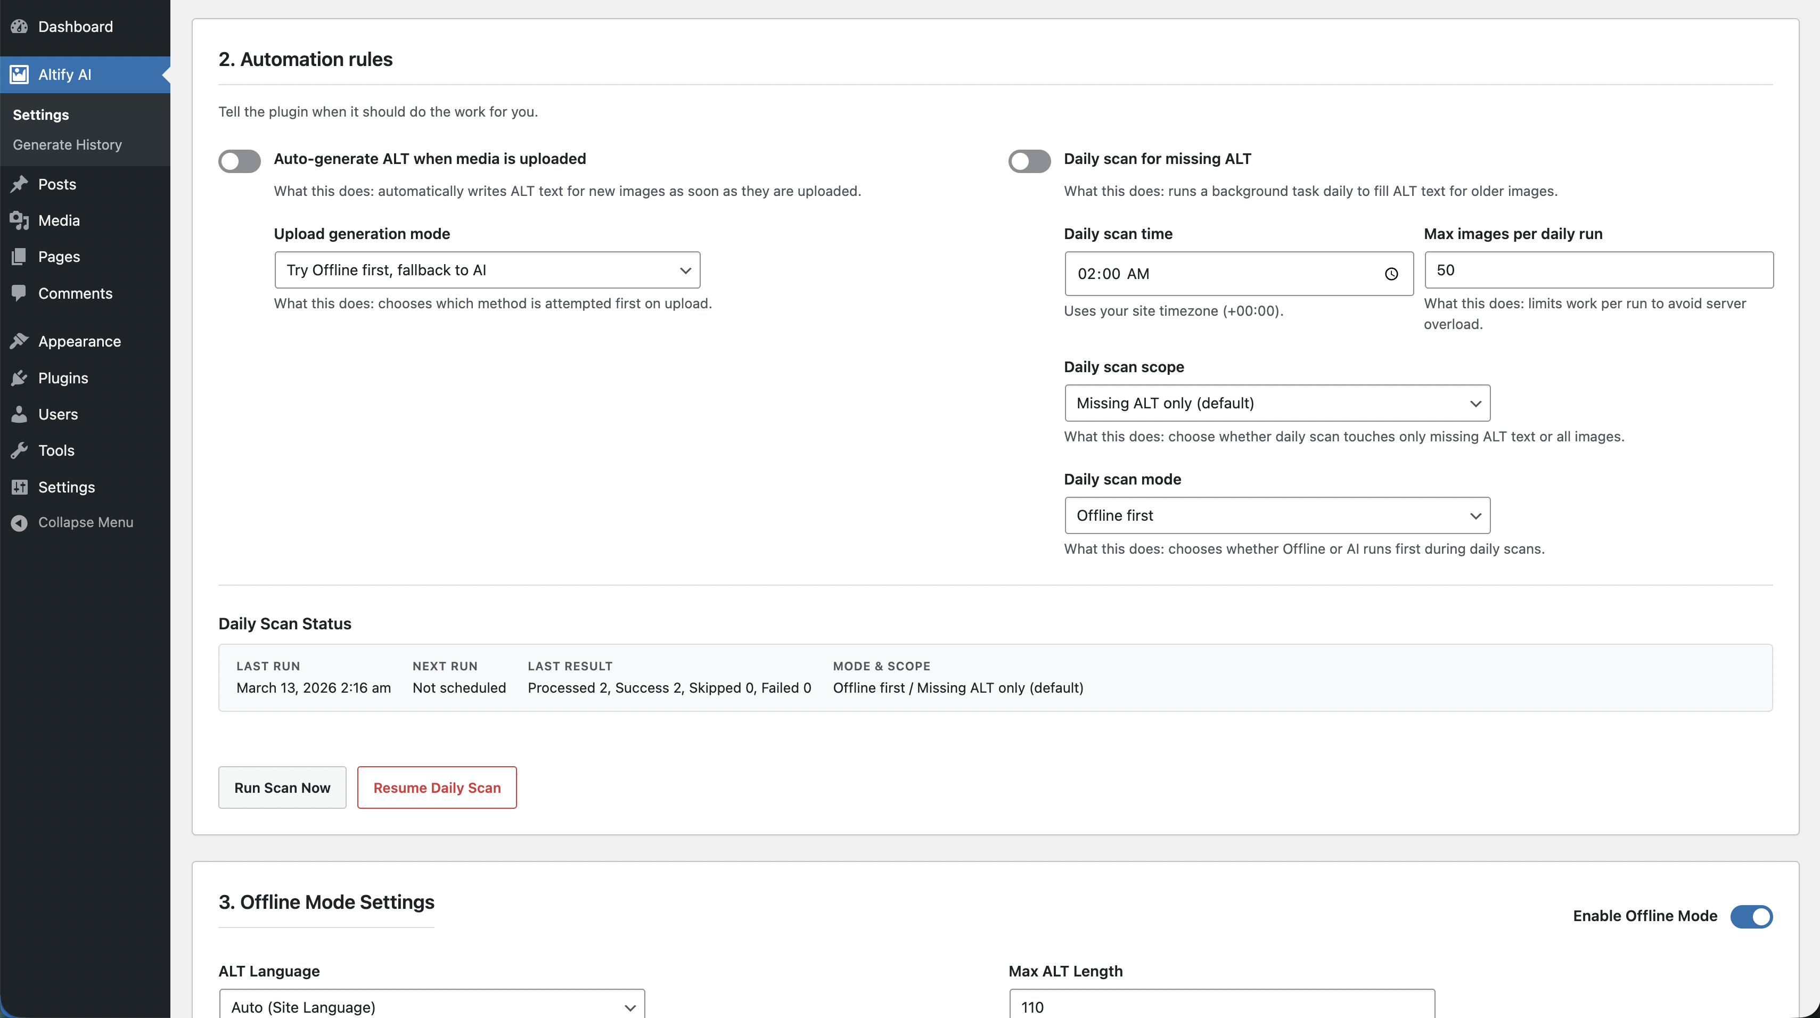Click the Media library icon
1820x1018 pixels.
pos(19,220)
